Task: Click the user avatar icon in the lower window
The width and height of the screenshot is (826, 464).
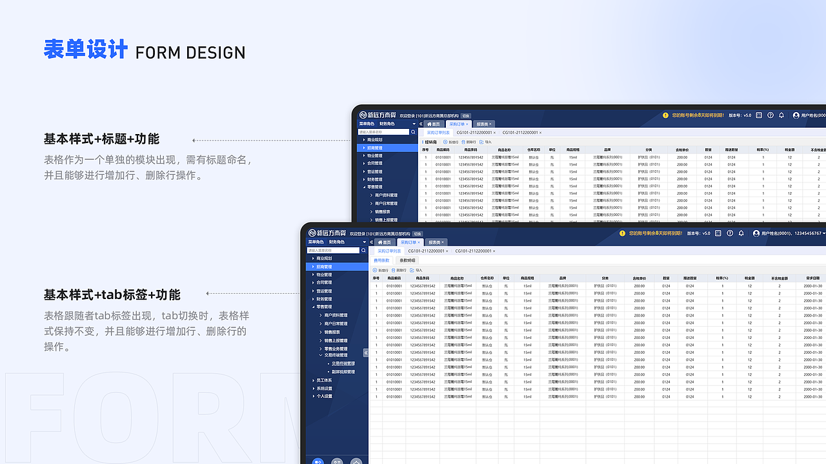Action: [x=756, y=233]
